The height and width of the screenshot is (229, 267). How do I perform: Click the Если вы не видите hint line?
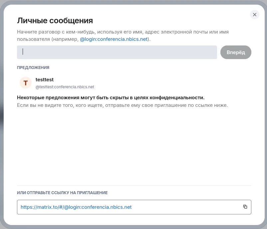(122, 105)
